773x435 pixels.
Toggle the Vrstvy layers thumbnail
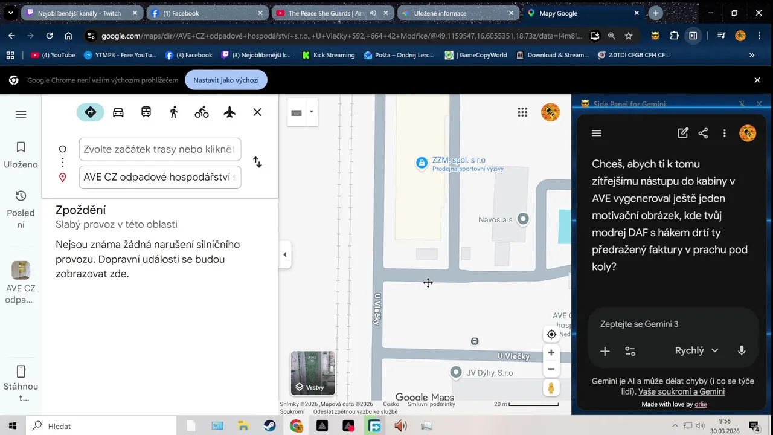click(313, 373)
